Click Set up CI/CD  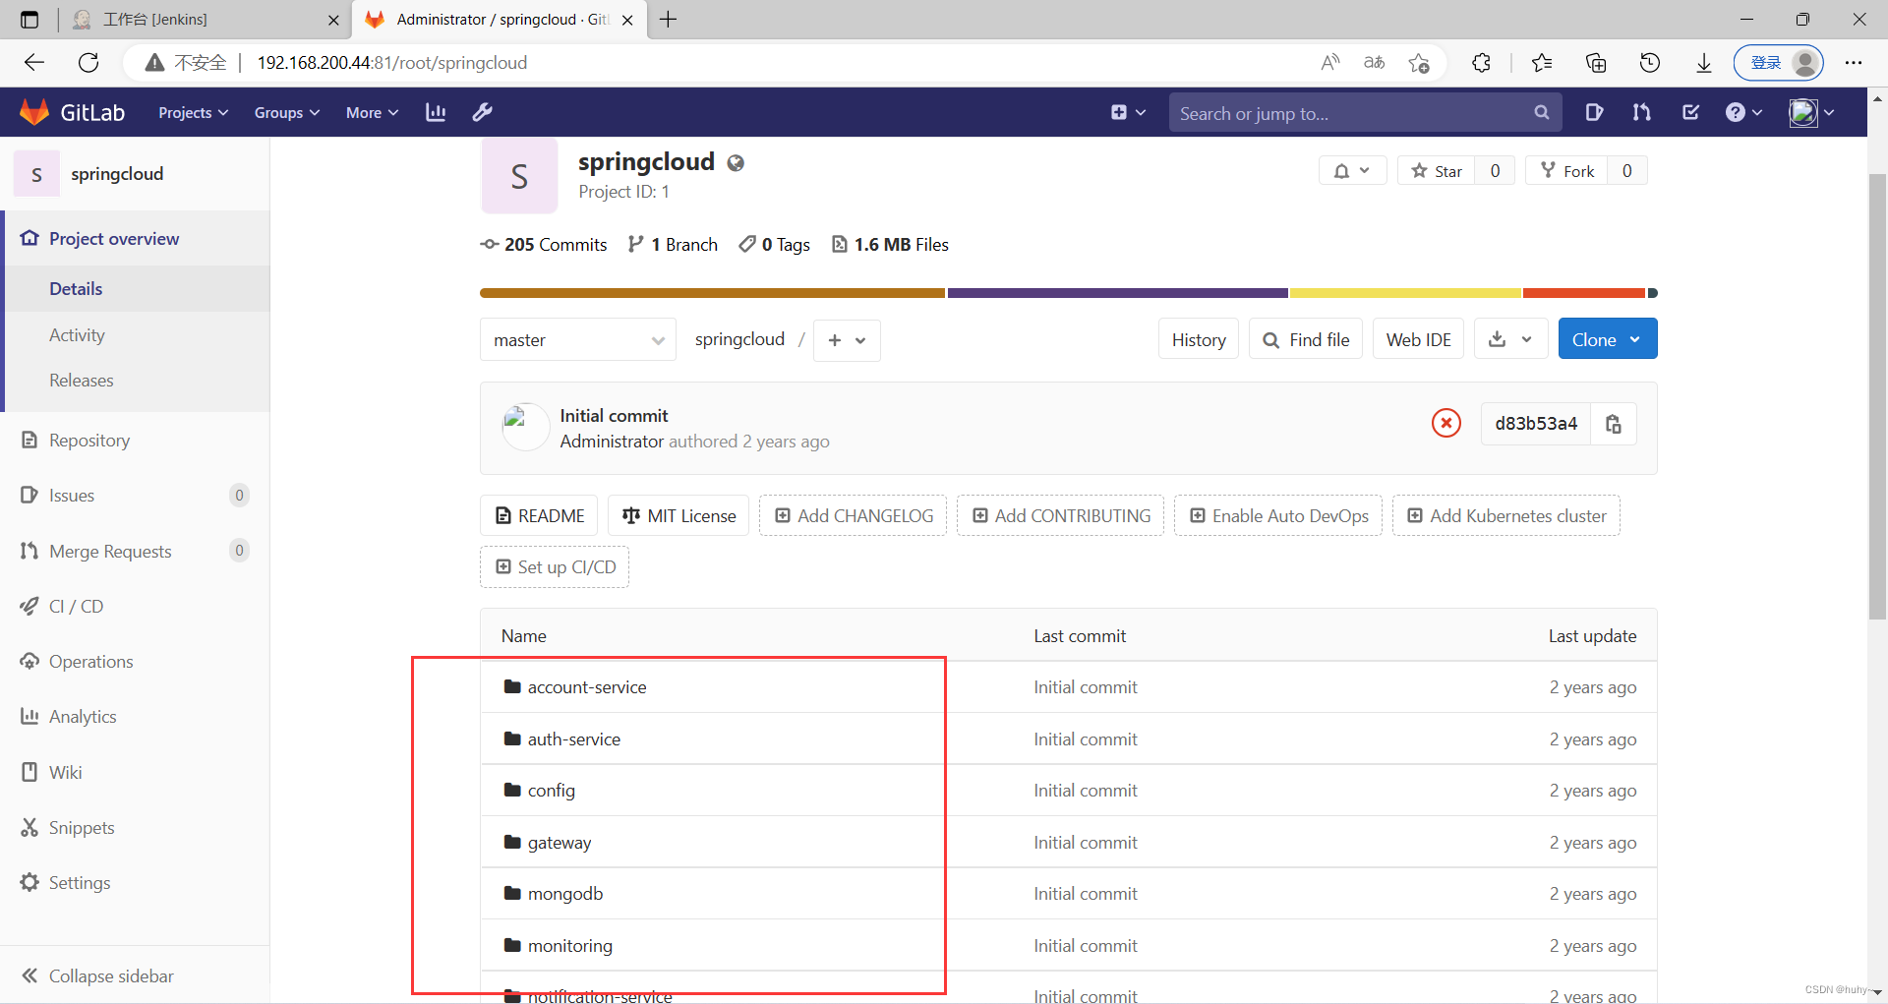click(555, 567)
